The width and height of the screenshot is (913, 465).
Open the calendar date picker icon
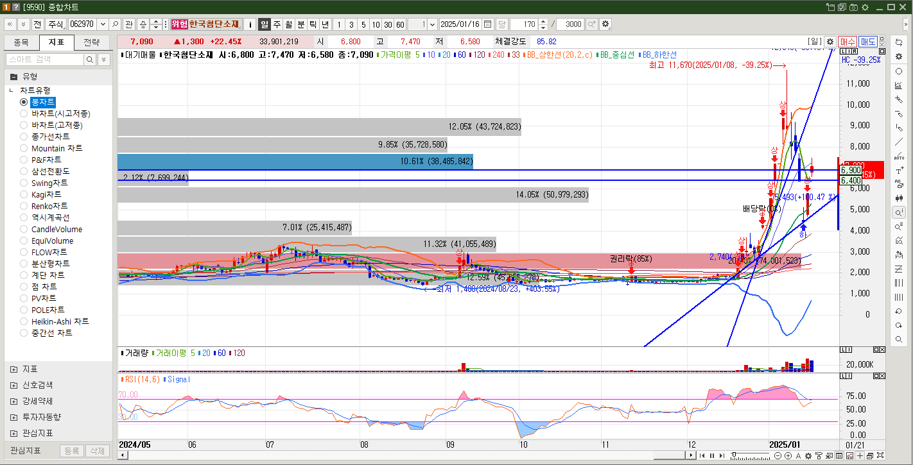pos(488,24)
